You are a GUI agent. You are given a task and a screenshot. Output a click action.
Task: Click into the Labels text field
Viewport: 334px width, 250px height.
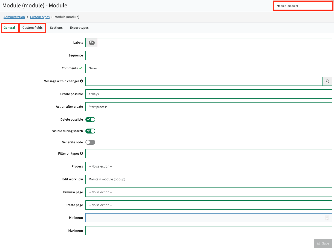tap(215, 42)
